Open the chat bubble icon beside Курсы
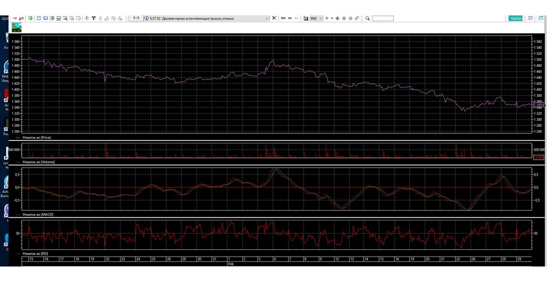547x308 pixels. [531, 18]
